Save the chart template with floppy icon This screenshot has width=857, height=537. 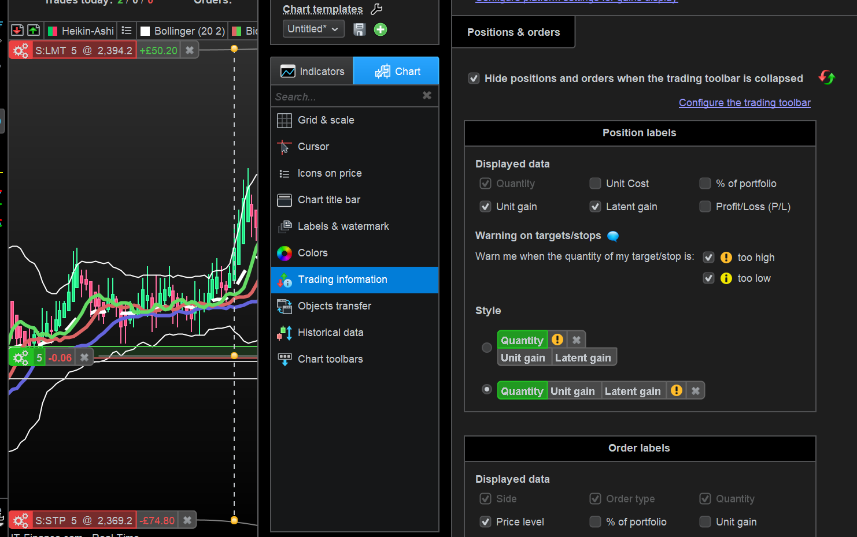pos(360,29)
